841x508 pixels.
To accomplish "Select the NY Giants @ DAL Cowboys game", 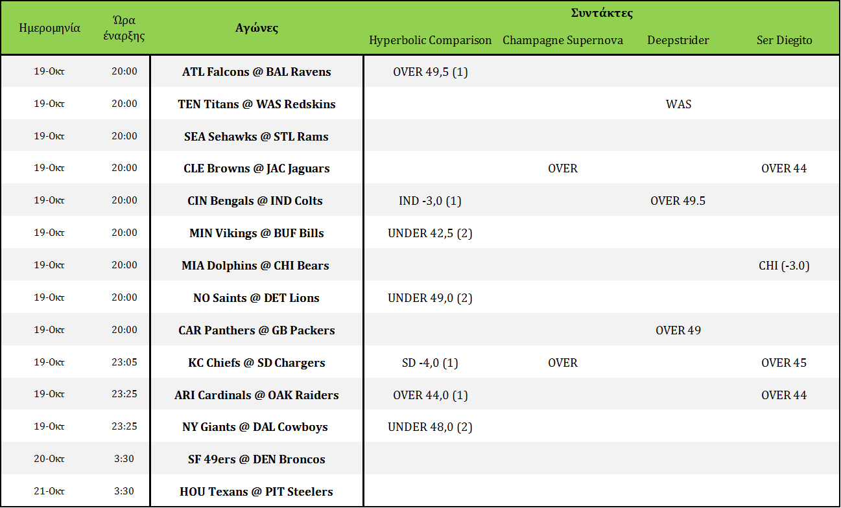I will coord(257,427).
